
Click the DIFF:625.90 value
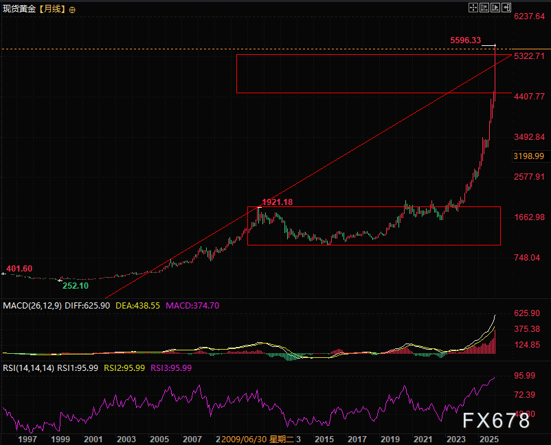click(x=87, y=305)
